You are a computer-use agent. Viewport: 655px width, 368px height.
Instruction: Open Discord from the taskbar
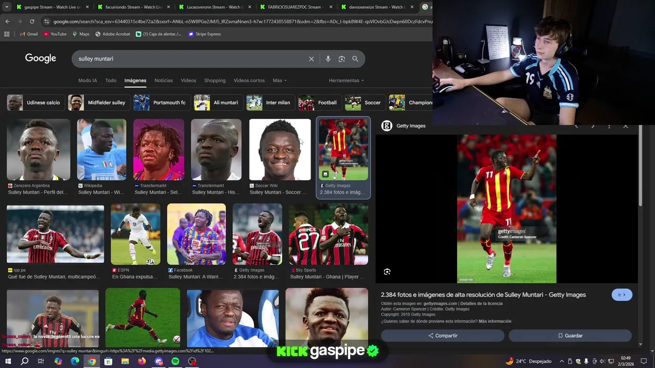(x=159, y=361)
